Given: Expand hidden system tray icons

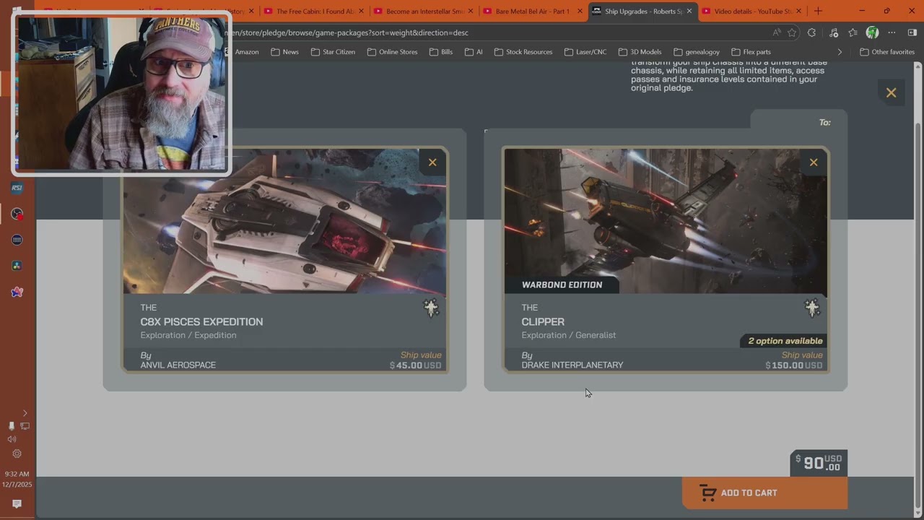Looking at the screenshot, I should (25, 413).
